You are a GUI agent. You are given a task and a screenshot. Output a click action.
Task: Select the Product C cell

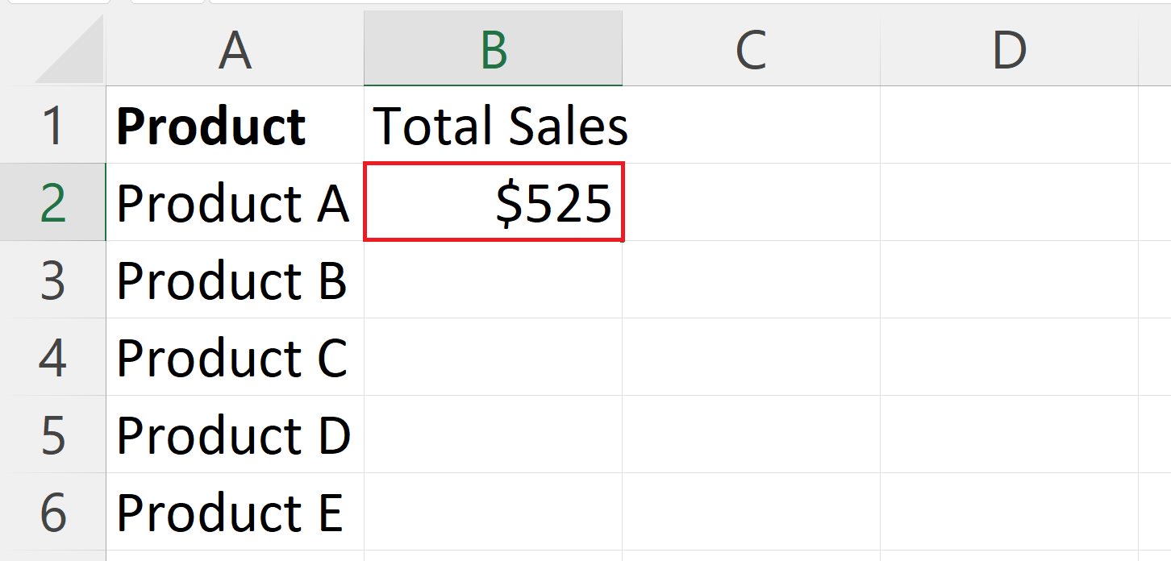pyautogui.click(x=234, y=356)
